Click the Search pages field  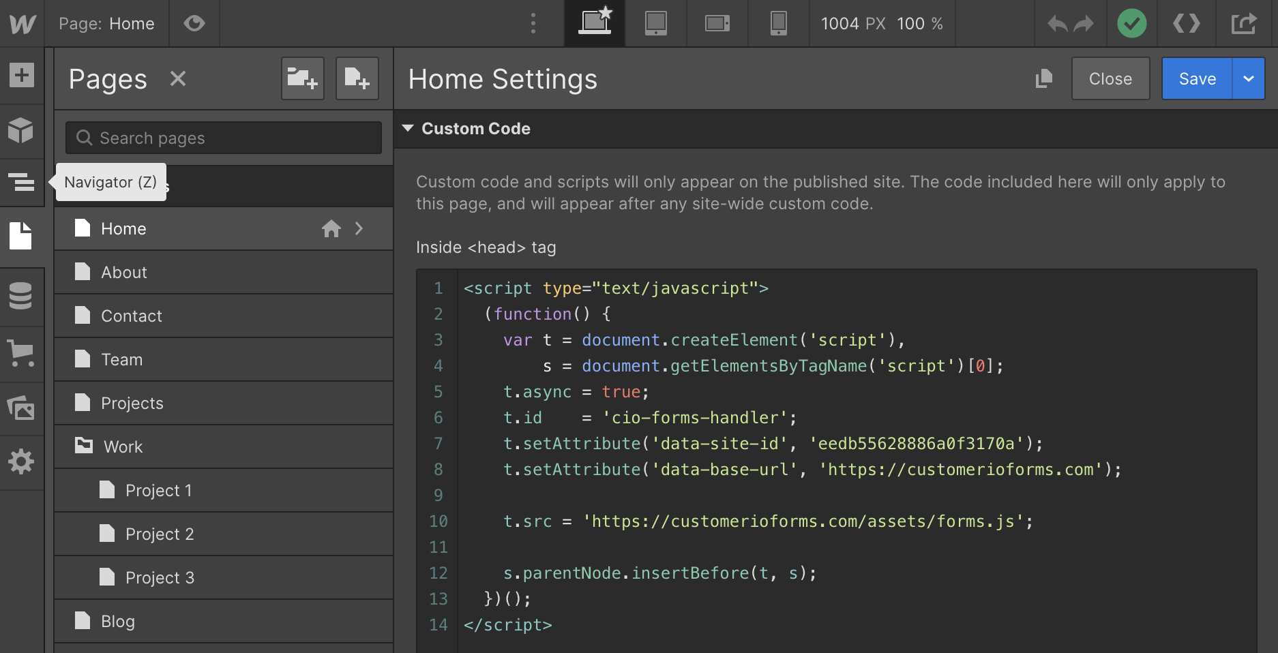224,138
